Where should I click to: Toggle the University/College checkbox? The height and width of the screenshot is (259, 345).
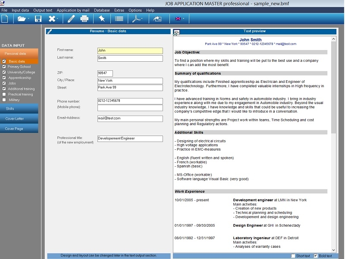point(4,72)
